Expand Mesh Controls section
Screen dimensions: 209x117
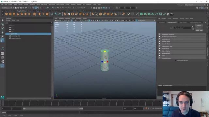click(x=182, y=39)
